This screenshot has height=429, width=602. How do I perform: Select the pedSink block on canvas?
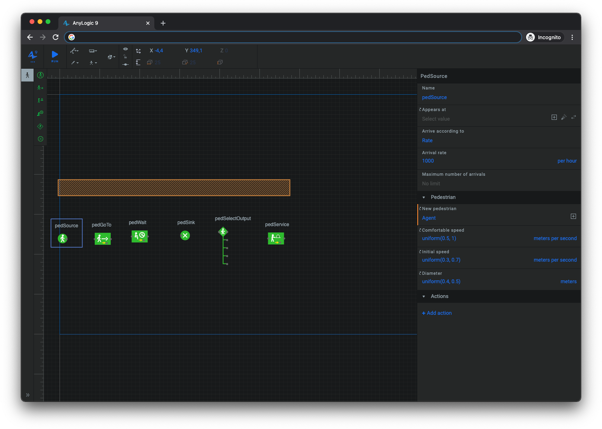pyautogui.click(x=185, y=236)
